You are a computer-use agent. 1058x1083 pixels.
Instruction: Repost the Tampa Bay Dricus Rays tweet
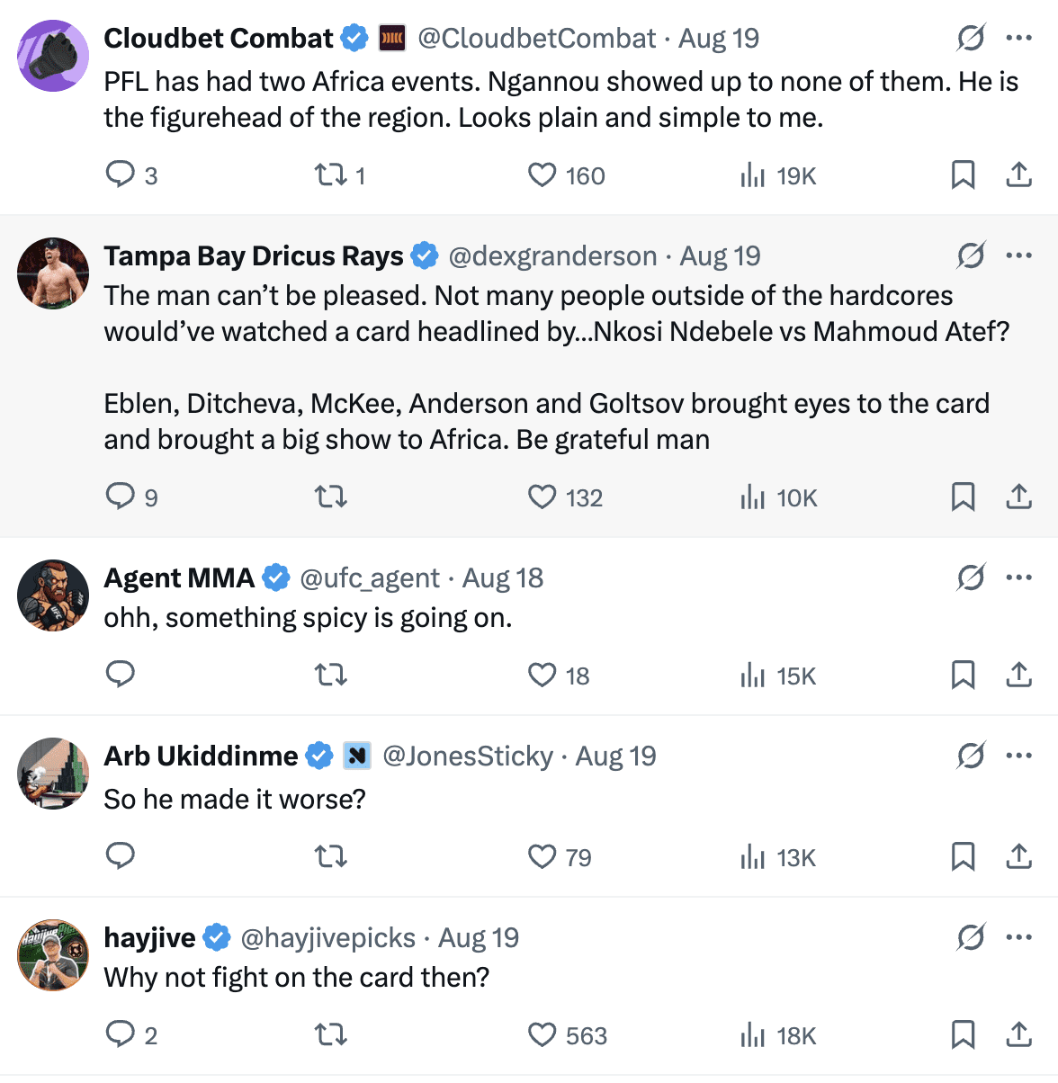pos(330,497)
